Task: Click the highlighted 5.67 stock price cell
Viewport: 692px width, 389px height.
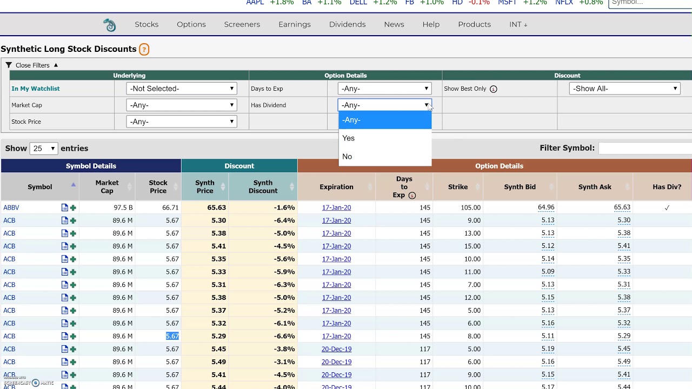Action: (172, 336)
